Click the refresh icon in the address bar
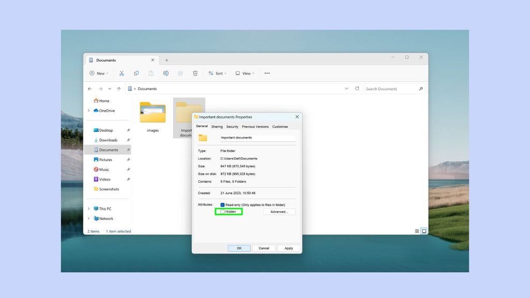The height and width of the screenshot is (298, 530). tap(357, 88)
